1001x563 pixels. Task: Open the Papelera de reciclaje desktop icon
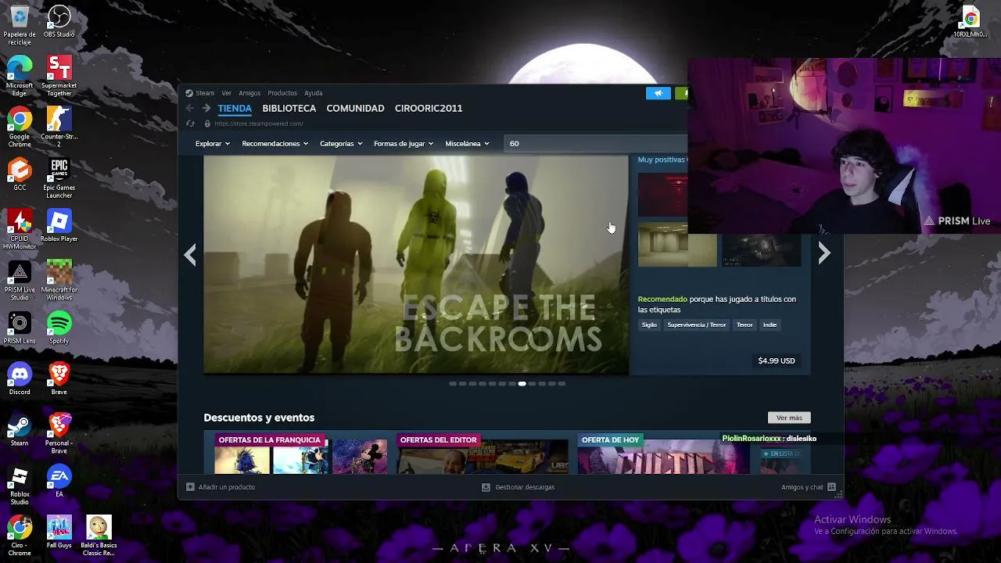[20, 25]
